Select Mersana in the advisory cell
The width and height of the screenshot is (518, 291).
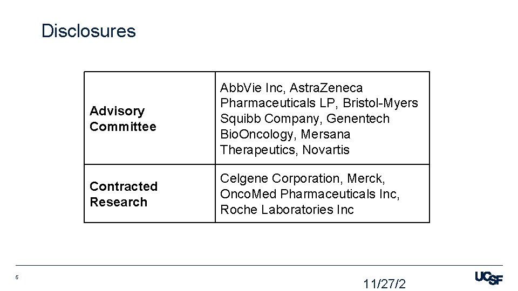tap(325, 134)
